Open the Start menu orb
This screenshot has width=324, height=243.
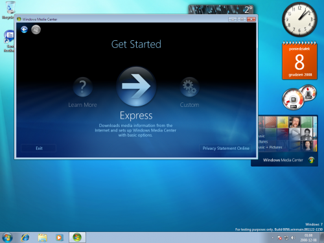click(7, 237)
